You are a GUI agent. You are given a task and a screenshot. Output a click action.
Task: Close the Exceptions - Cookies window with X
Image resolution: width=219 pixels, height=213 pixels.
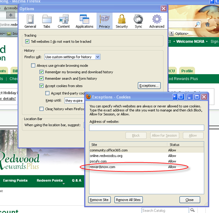click(204, 97)
